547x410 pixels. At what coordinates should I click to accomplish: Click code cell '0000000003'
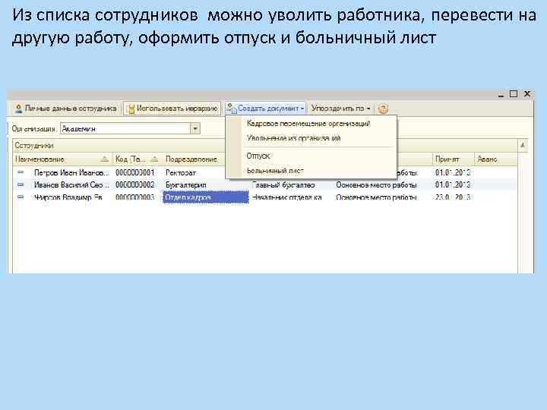pos(135,197)
